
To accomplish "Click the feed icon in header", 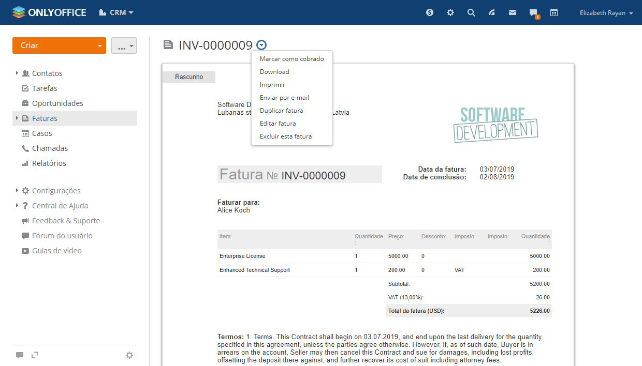I will pyautogui.click(x=492, y=12).
